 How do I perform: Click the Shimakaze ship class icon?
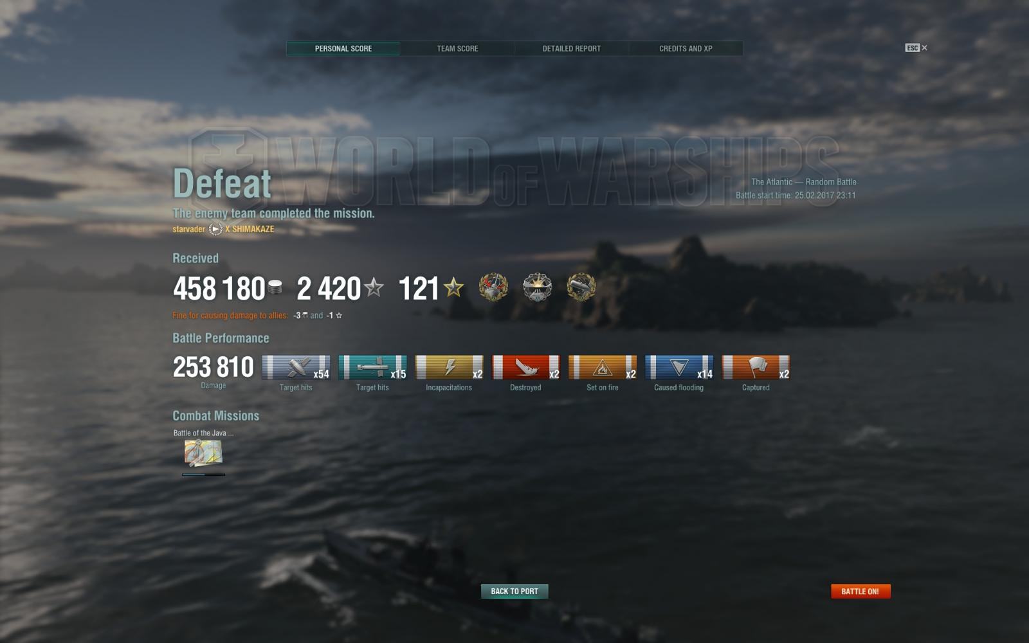coord(215,229)
